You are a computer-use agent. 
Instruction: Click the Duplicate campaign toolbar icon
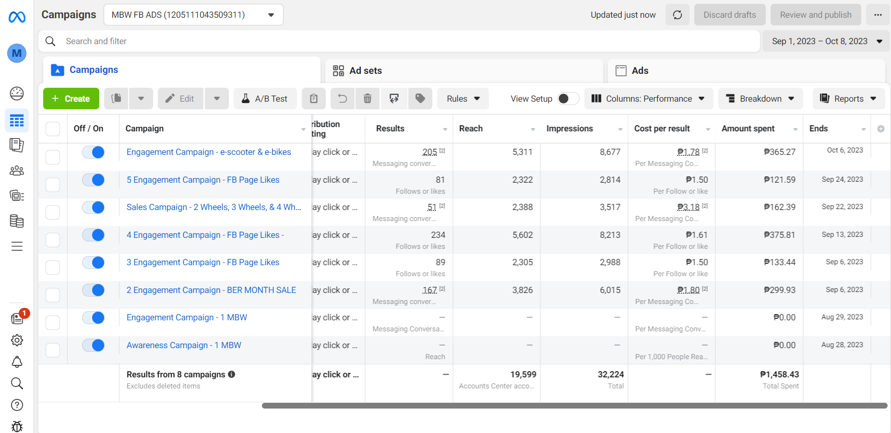(x=116, y=99)
